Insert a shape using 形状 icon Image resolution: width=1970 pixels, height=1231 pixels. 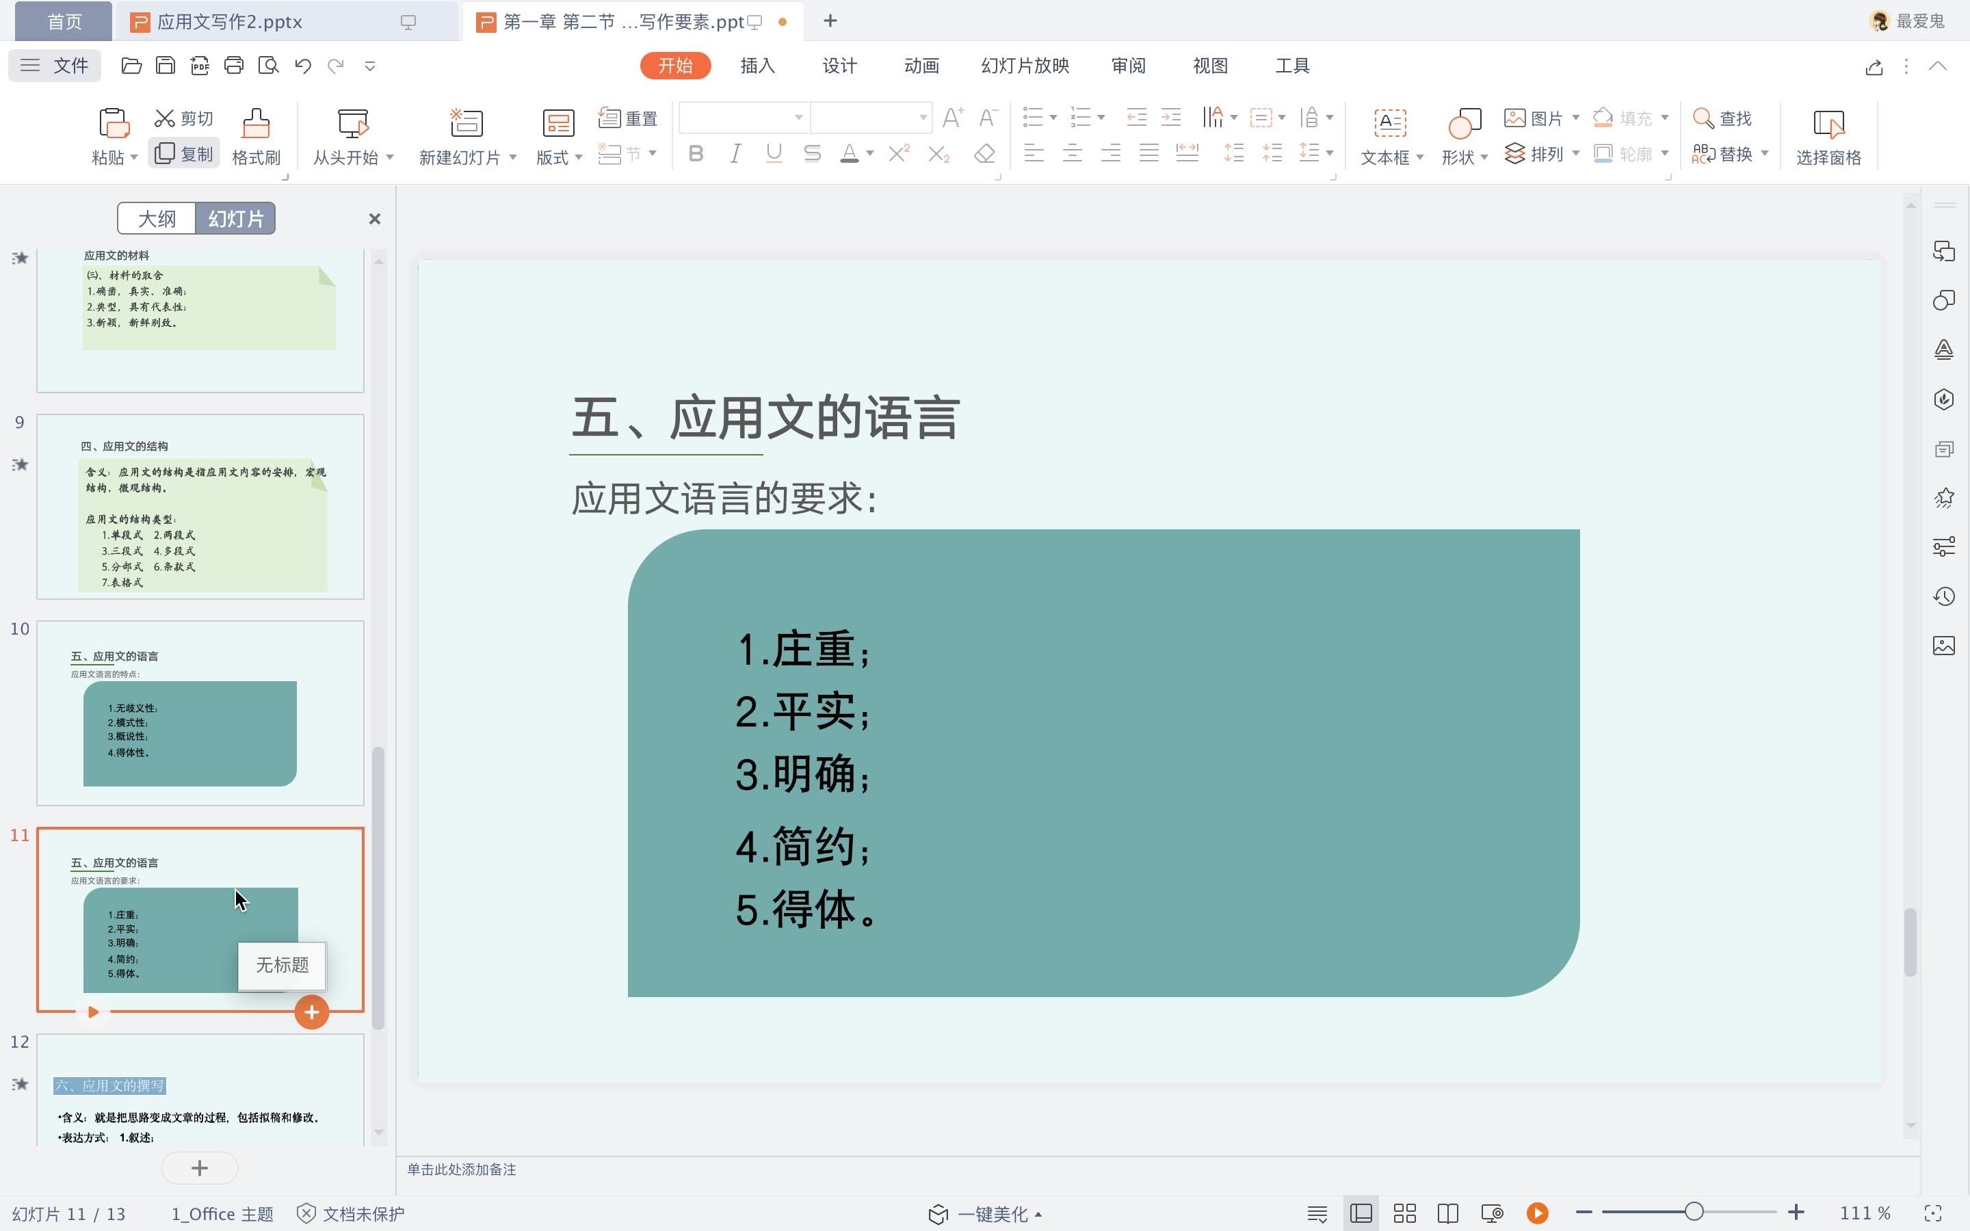tap(1465, 123)
